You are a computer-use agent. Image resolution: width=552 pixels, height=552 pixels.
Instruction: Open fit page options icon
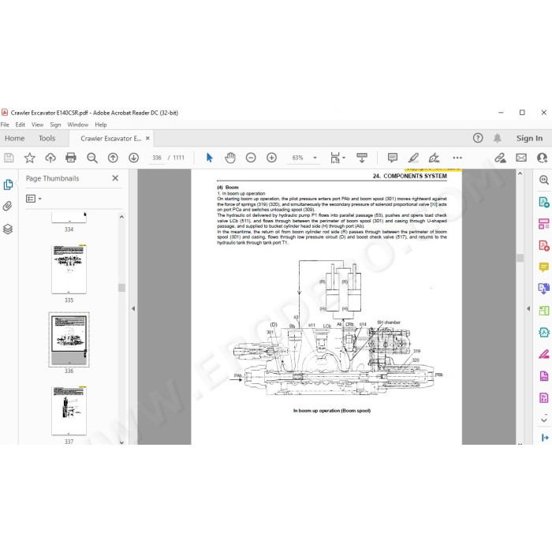coord(335,158)
